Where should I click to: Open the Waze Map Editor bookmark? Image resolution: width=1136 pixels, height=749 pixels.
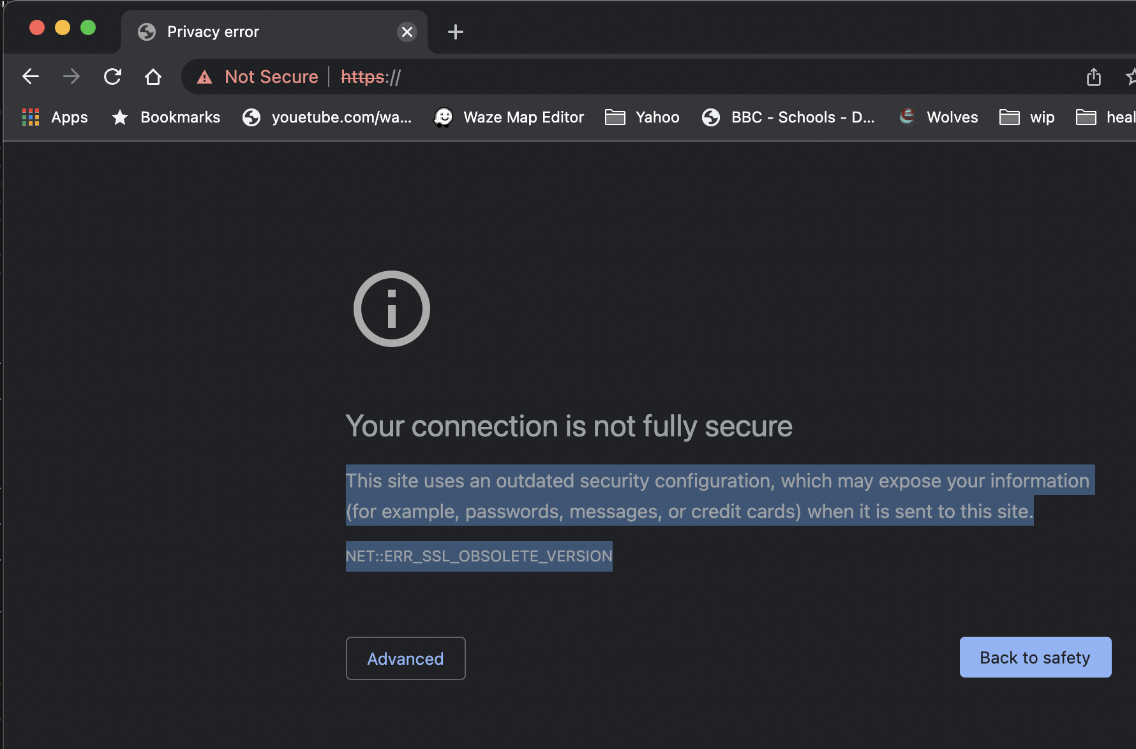pos(509,117)
